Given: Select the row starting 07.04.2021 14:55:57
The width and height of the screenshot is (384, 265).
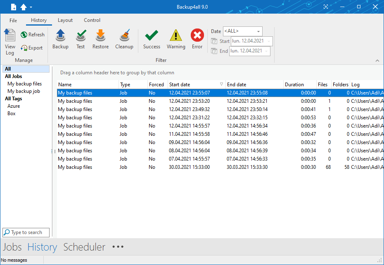Looking at the screenshot, I should pyautogui.click(x=220, y=159).
